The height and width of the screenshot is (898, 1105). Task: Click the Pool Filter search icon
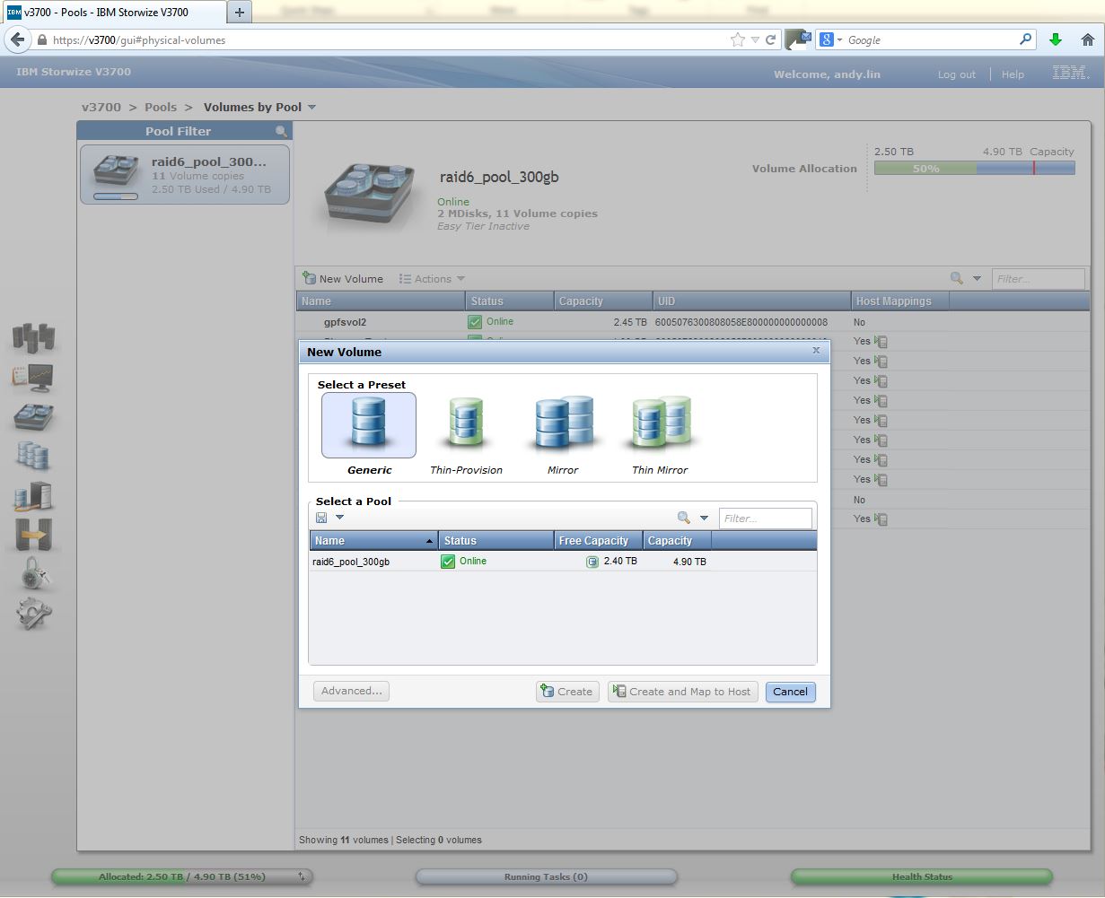pyautogui.click(x=282, y=131)
